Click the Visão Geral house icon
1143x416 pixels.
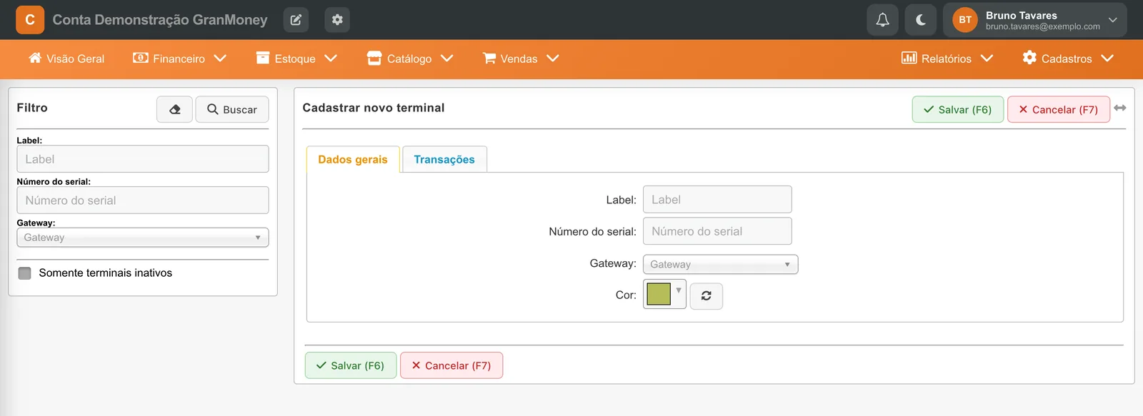point(35,58)
